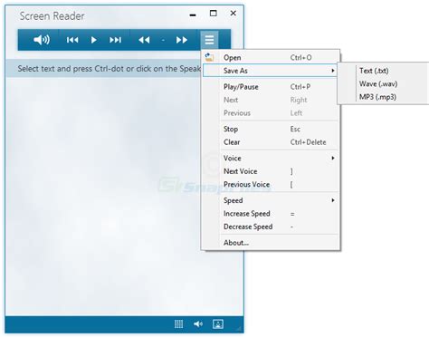Choose Previous Voice menu item

(x=271, y=185)
